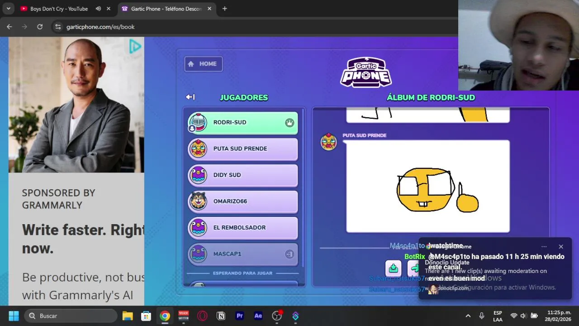This screenshot has height=326, width=579.
Task: Select player MASCAP1 in the list
Action: 243,254
